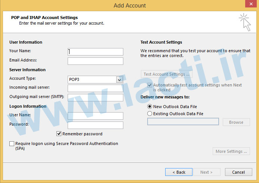The width and height of the screenshot is (259, 183).
Task: Close the Add Account dialog window
Action: point(249,4)
